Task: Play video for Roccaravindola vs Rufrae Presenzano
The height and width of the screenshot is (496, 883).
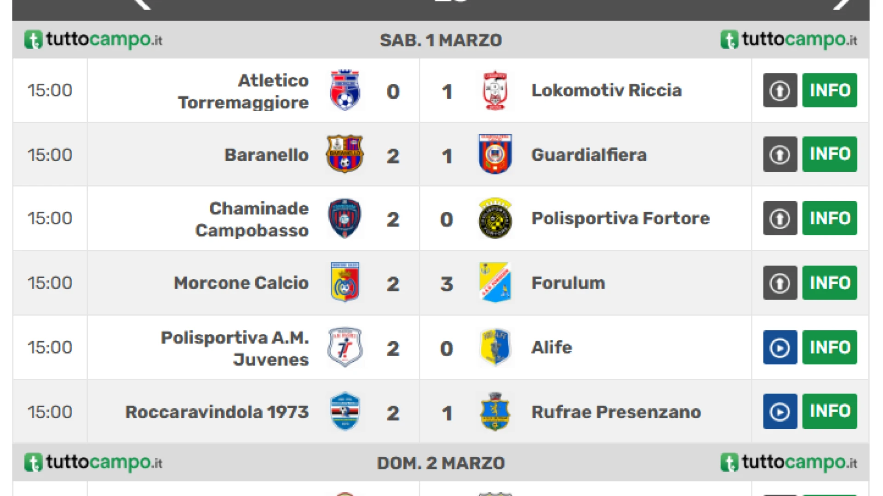Action: (x=780, y=411)
